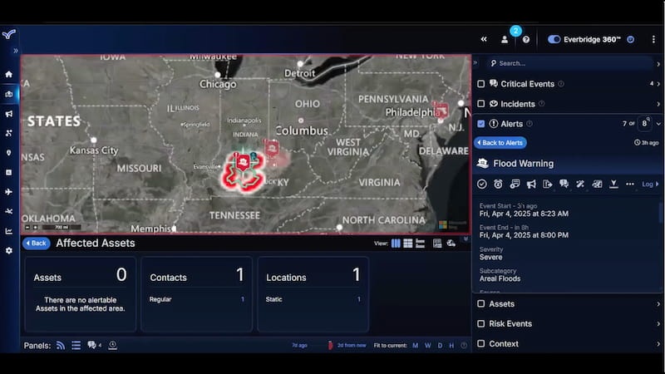Click the checkmark circle icon under Flood Warning
This screenshot has width=665, height=374.
tap(482, 184)
